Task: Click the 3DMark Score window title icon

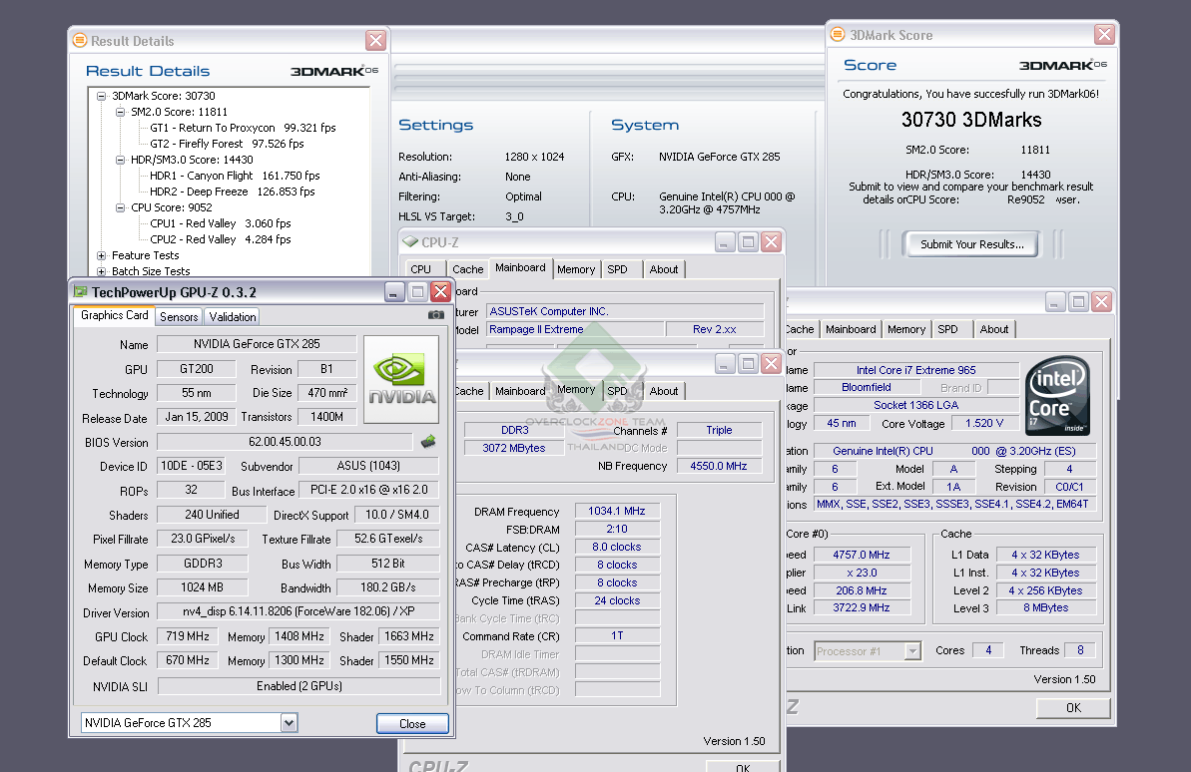Action: [x=838, y=34]
